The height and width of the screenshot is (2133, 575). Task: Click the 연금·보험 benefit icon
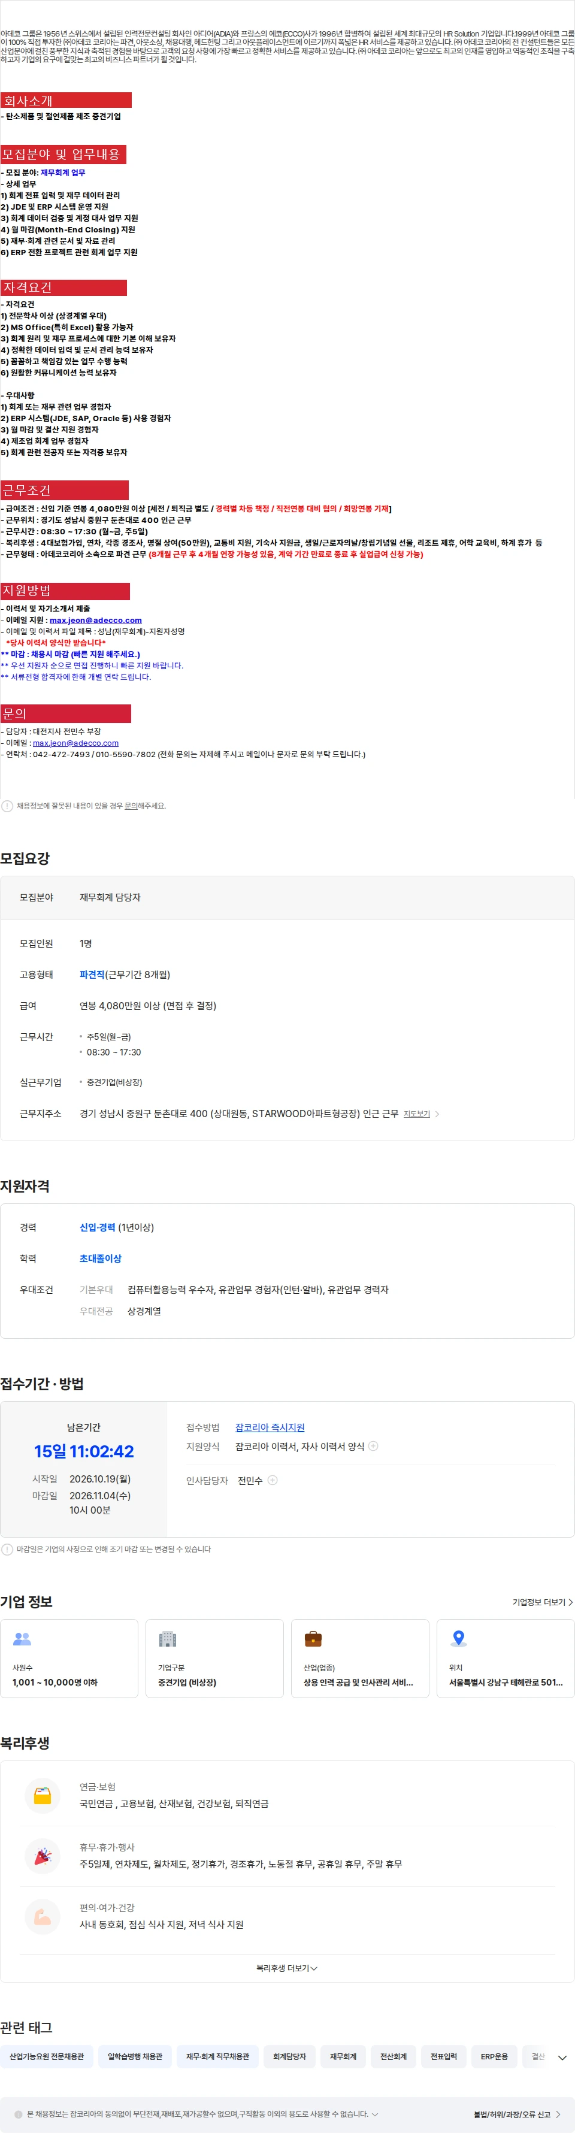(x=43, y=1795)
